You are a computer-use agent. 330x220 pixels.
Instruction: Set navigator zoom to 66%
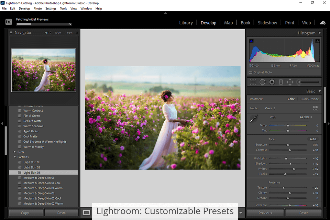point(70,33)
